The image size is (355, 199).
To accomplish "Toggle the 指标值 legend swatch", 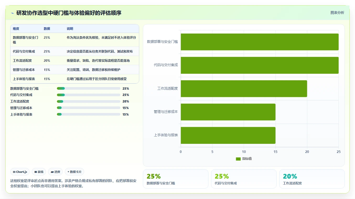I will 238,159.
